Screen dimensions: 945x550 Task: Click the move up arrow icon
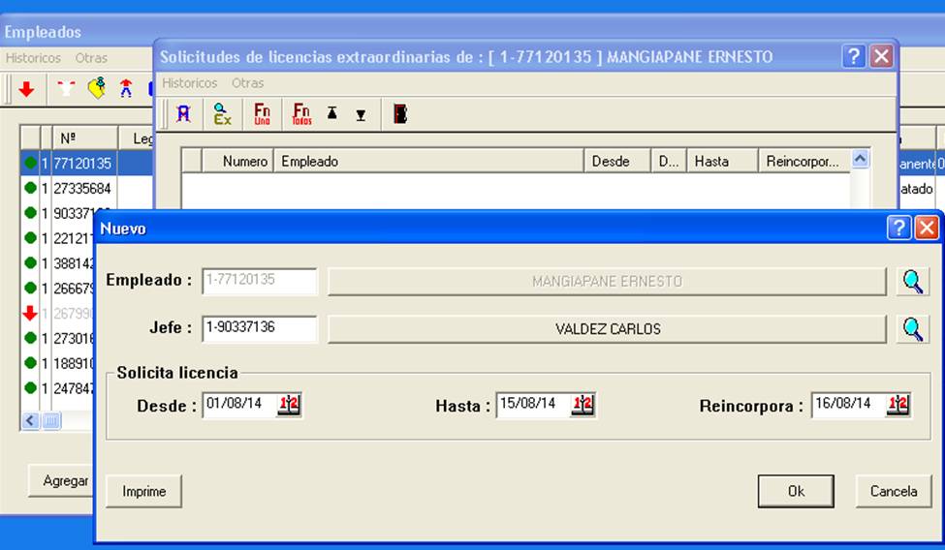point(332,112)
